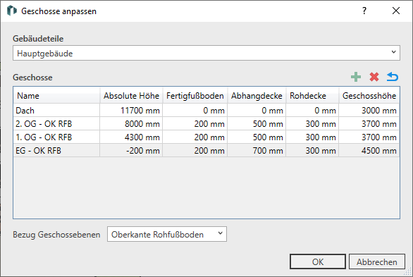This screenshot has height=277, width=413.
Task: Open the Gebäudeteile Hauptgebäude dropdown
Action: click(207, 53)
